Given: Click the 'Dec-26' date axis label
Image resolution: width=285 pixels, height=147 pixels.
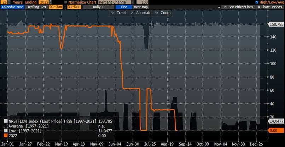Looking at the screenshot, I should point(256,144).
